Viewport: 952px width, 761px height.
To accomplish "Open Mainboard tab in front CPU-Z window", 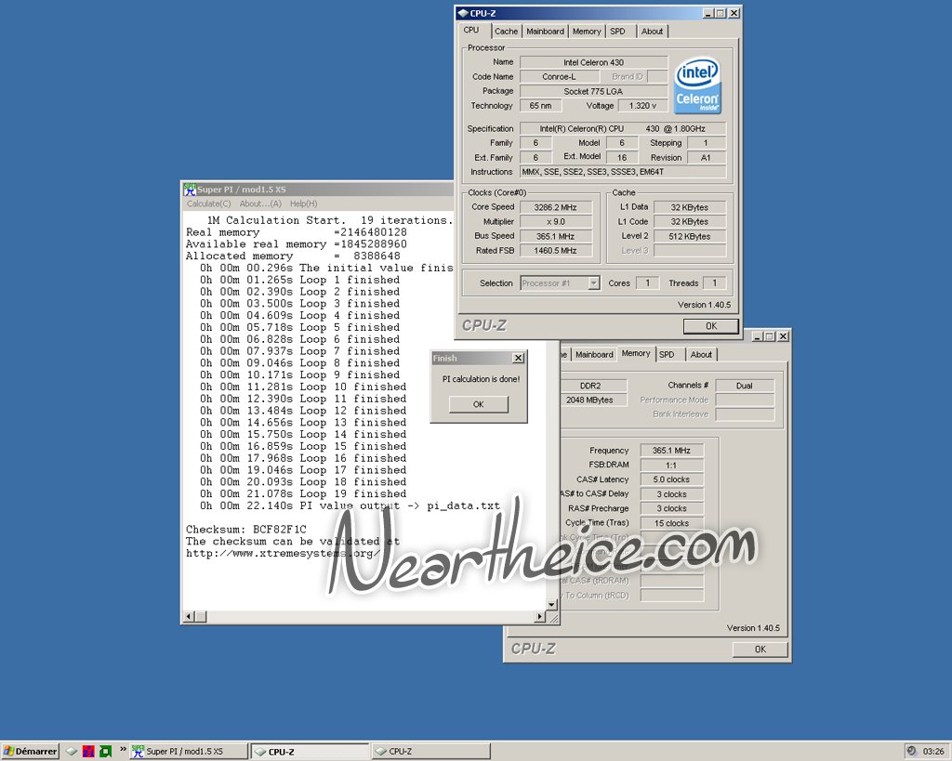I will pos(545,31).
